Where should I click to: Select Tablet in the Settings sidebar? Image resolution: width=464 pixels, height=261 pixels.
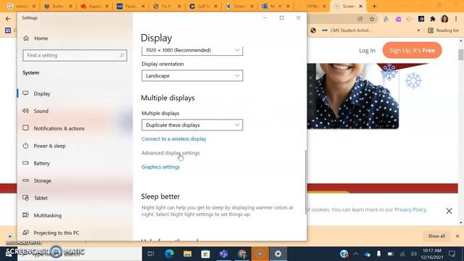pyautogui.click(x=41, y=198)
